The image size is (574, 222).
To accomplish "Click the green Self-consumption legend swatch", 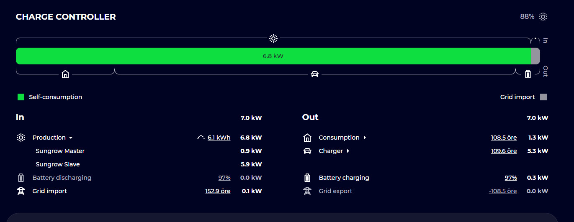I will (x=21, y=97).
